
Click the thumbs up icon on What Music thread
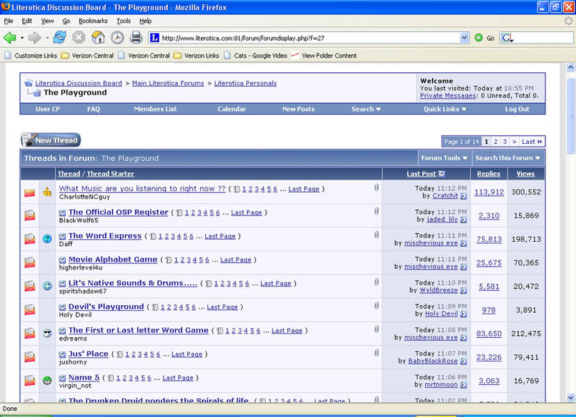tap(47, 192)
